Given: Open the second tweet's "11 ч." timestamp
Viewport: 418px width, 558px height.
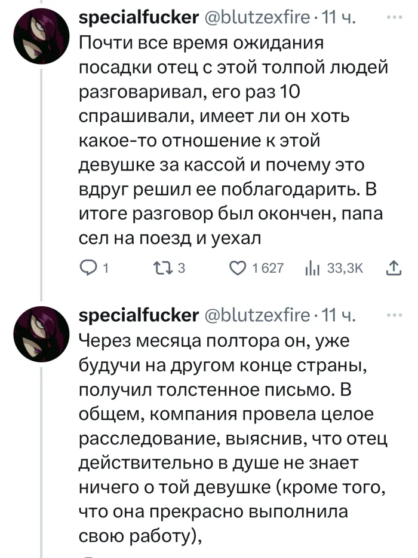Looking at the screenshot, I should [x=339, y=315].
